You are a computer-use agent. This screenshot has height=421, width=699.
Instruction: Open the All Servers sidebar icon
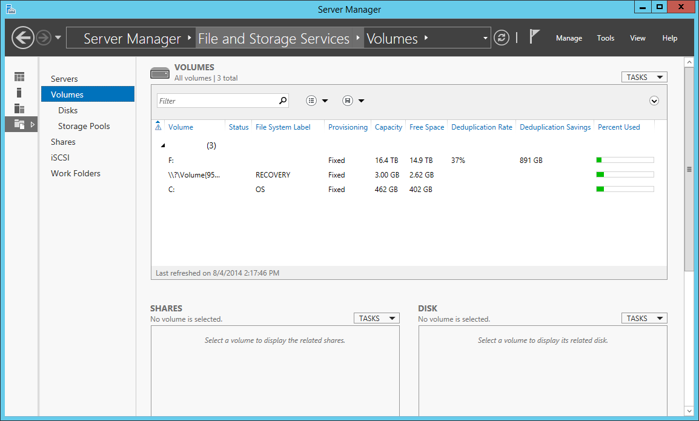pyautogui.click(x=19, y=108)
